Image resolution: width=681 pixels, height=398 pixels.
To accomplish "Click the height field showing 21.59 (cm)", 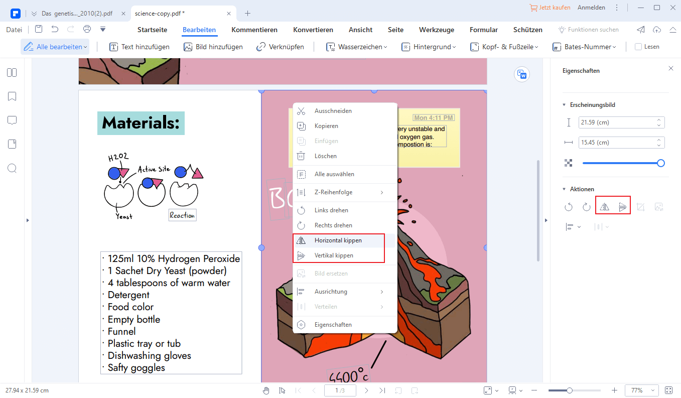I will click(621, 122).
